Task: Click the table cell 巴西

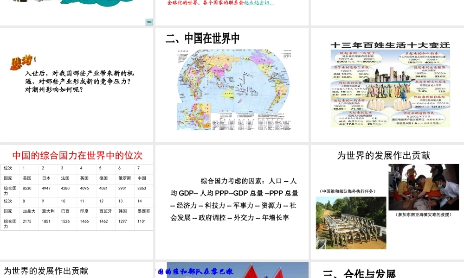Action: click(x=65, y=211)
